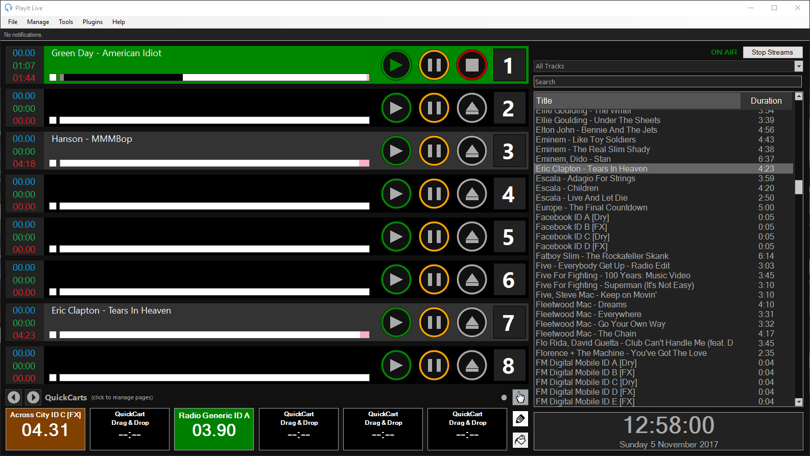Image resolution: width=810 pixels, height=456 pixels.
Task: Select player number 3 button
Action: [509, 151]
